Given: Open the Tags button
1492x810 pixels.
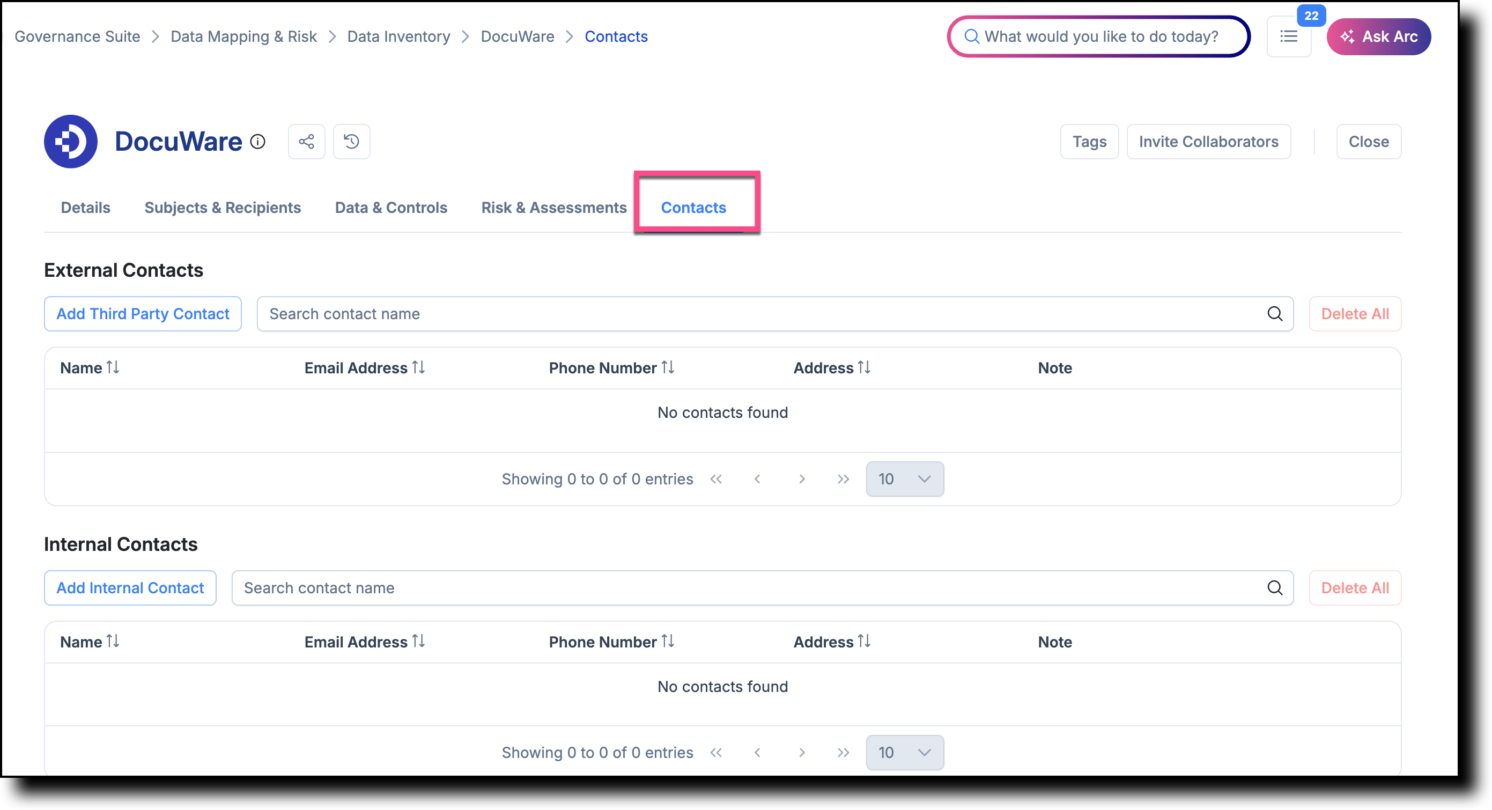Looking at the screenshot, I should [1089, 142].
